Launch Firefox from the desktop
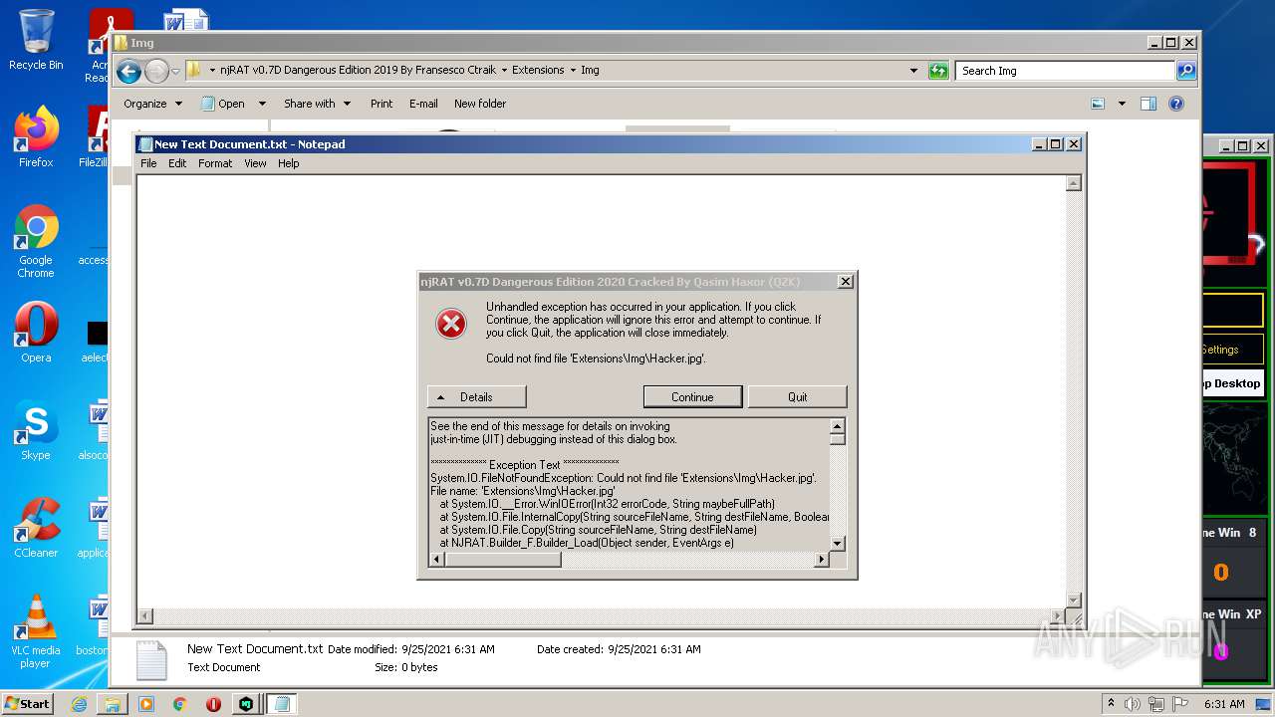Image resolution: width=1275 pixels, height=717 pixels. [36, 137]
